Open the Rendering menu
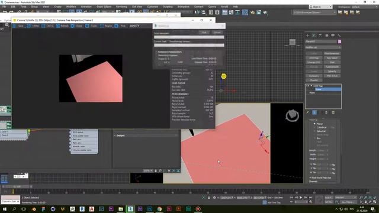The width and height of the screenshot is (379, 213). tap(121, 7)
